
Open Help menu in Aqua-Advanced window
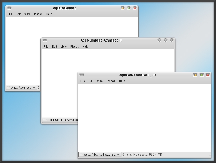[49, 14]
